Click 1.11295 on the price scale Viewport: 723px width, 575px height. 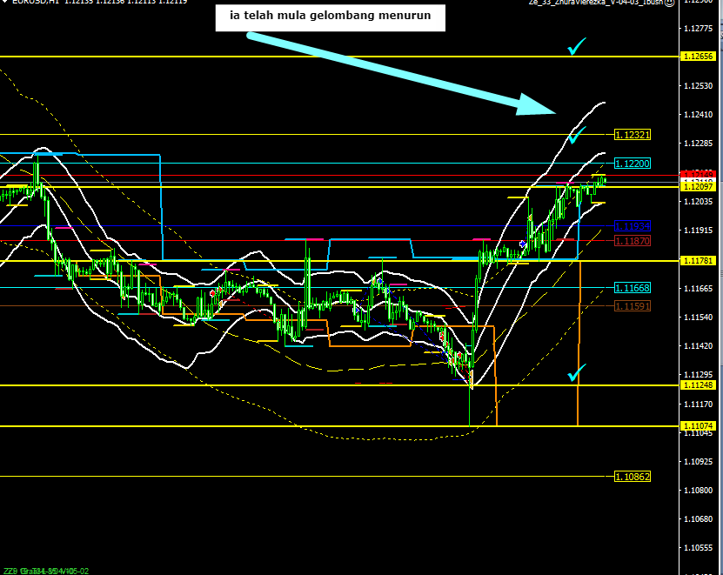click(x=698, y=375)
